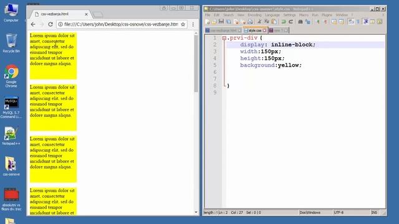Viewport: 399px width, 224px height.
Task: Go back in Chrome
Action: [33, 24]
